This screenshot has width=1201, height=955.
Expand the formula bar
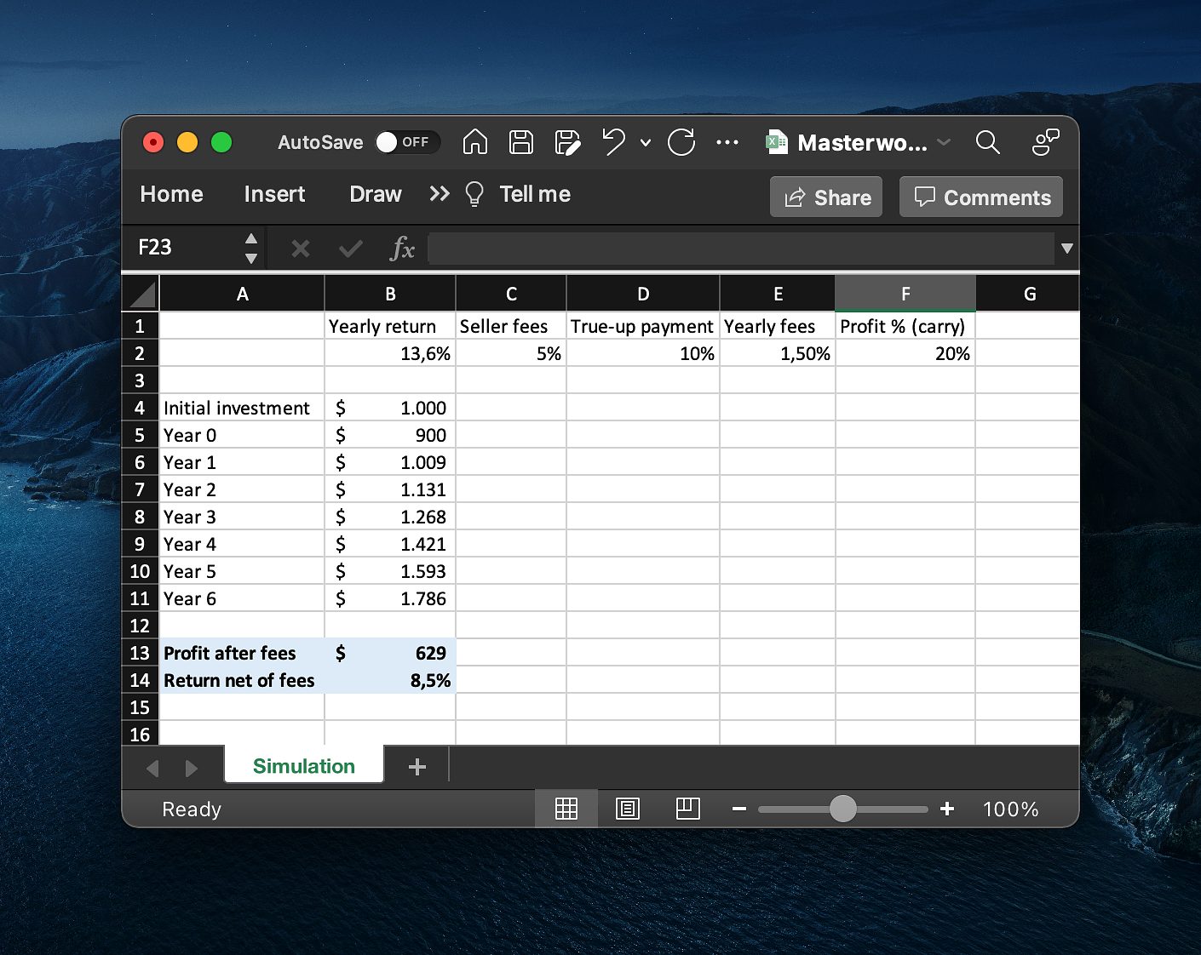(1066, 249)
